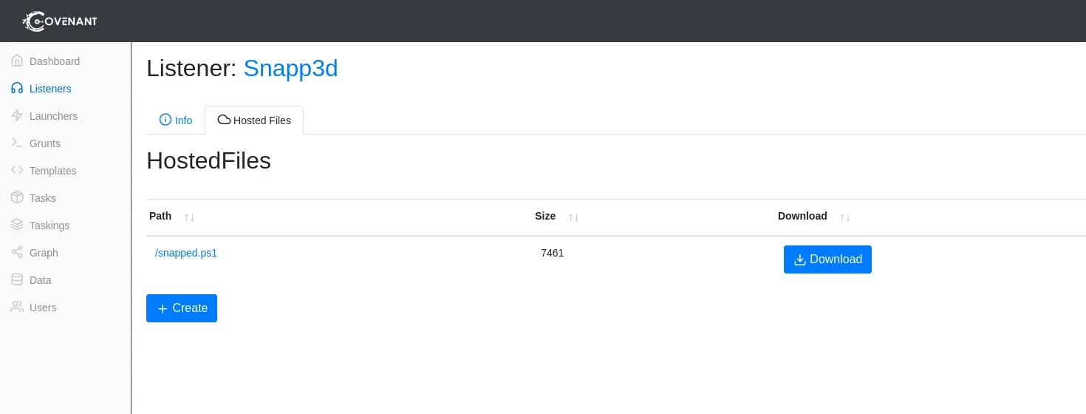Navigate to Grunts

(45, 143)
